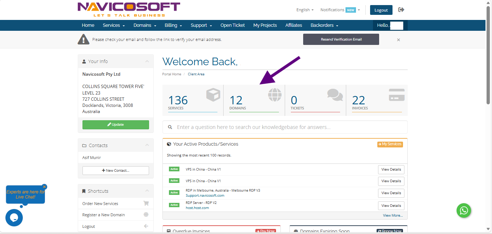Click the Support.navicosoft.com service link

[205, 196]
